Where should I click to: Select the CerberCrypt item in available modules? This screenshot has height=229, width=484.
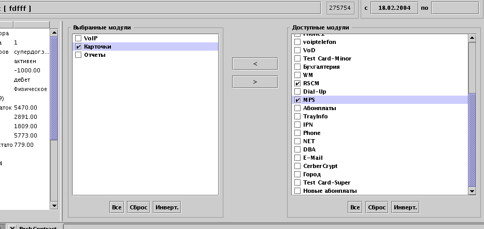320,166
